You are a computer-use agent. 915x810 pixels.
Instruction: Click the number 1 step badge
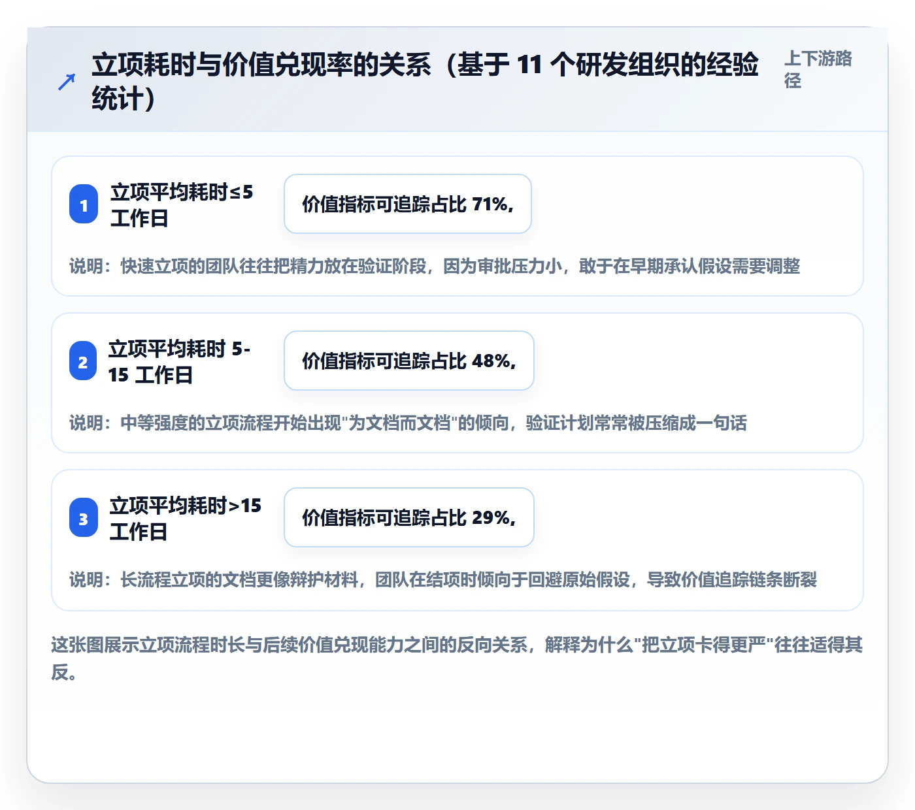(x=84, y=204)
